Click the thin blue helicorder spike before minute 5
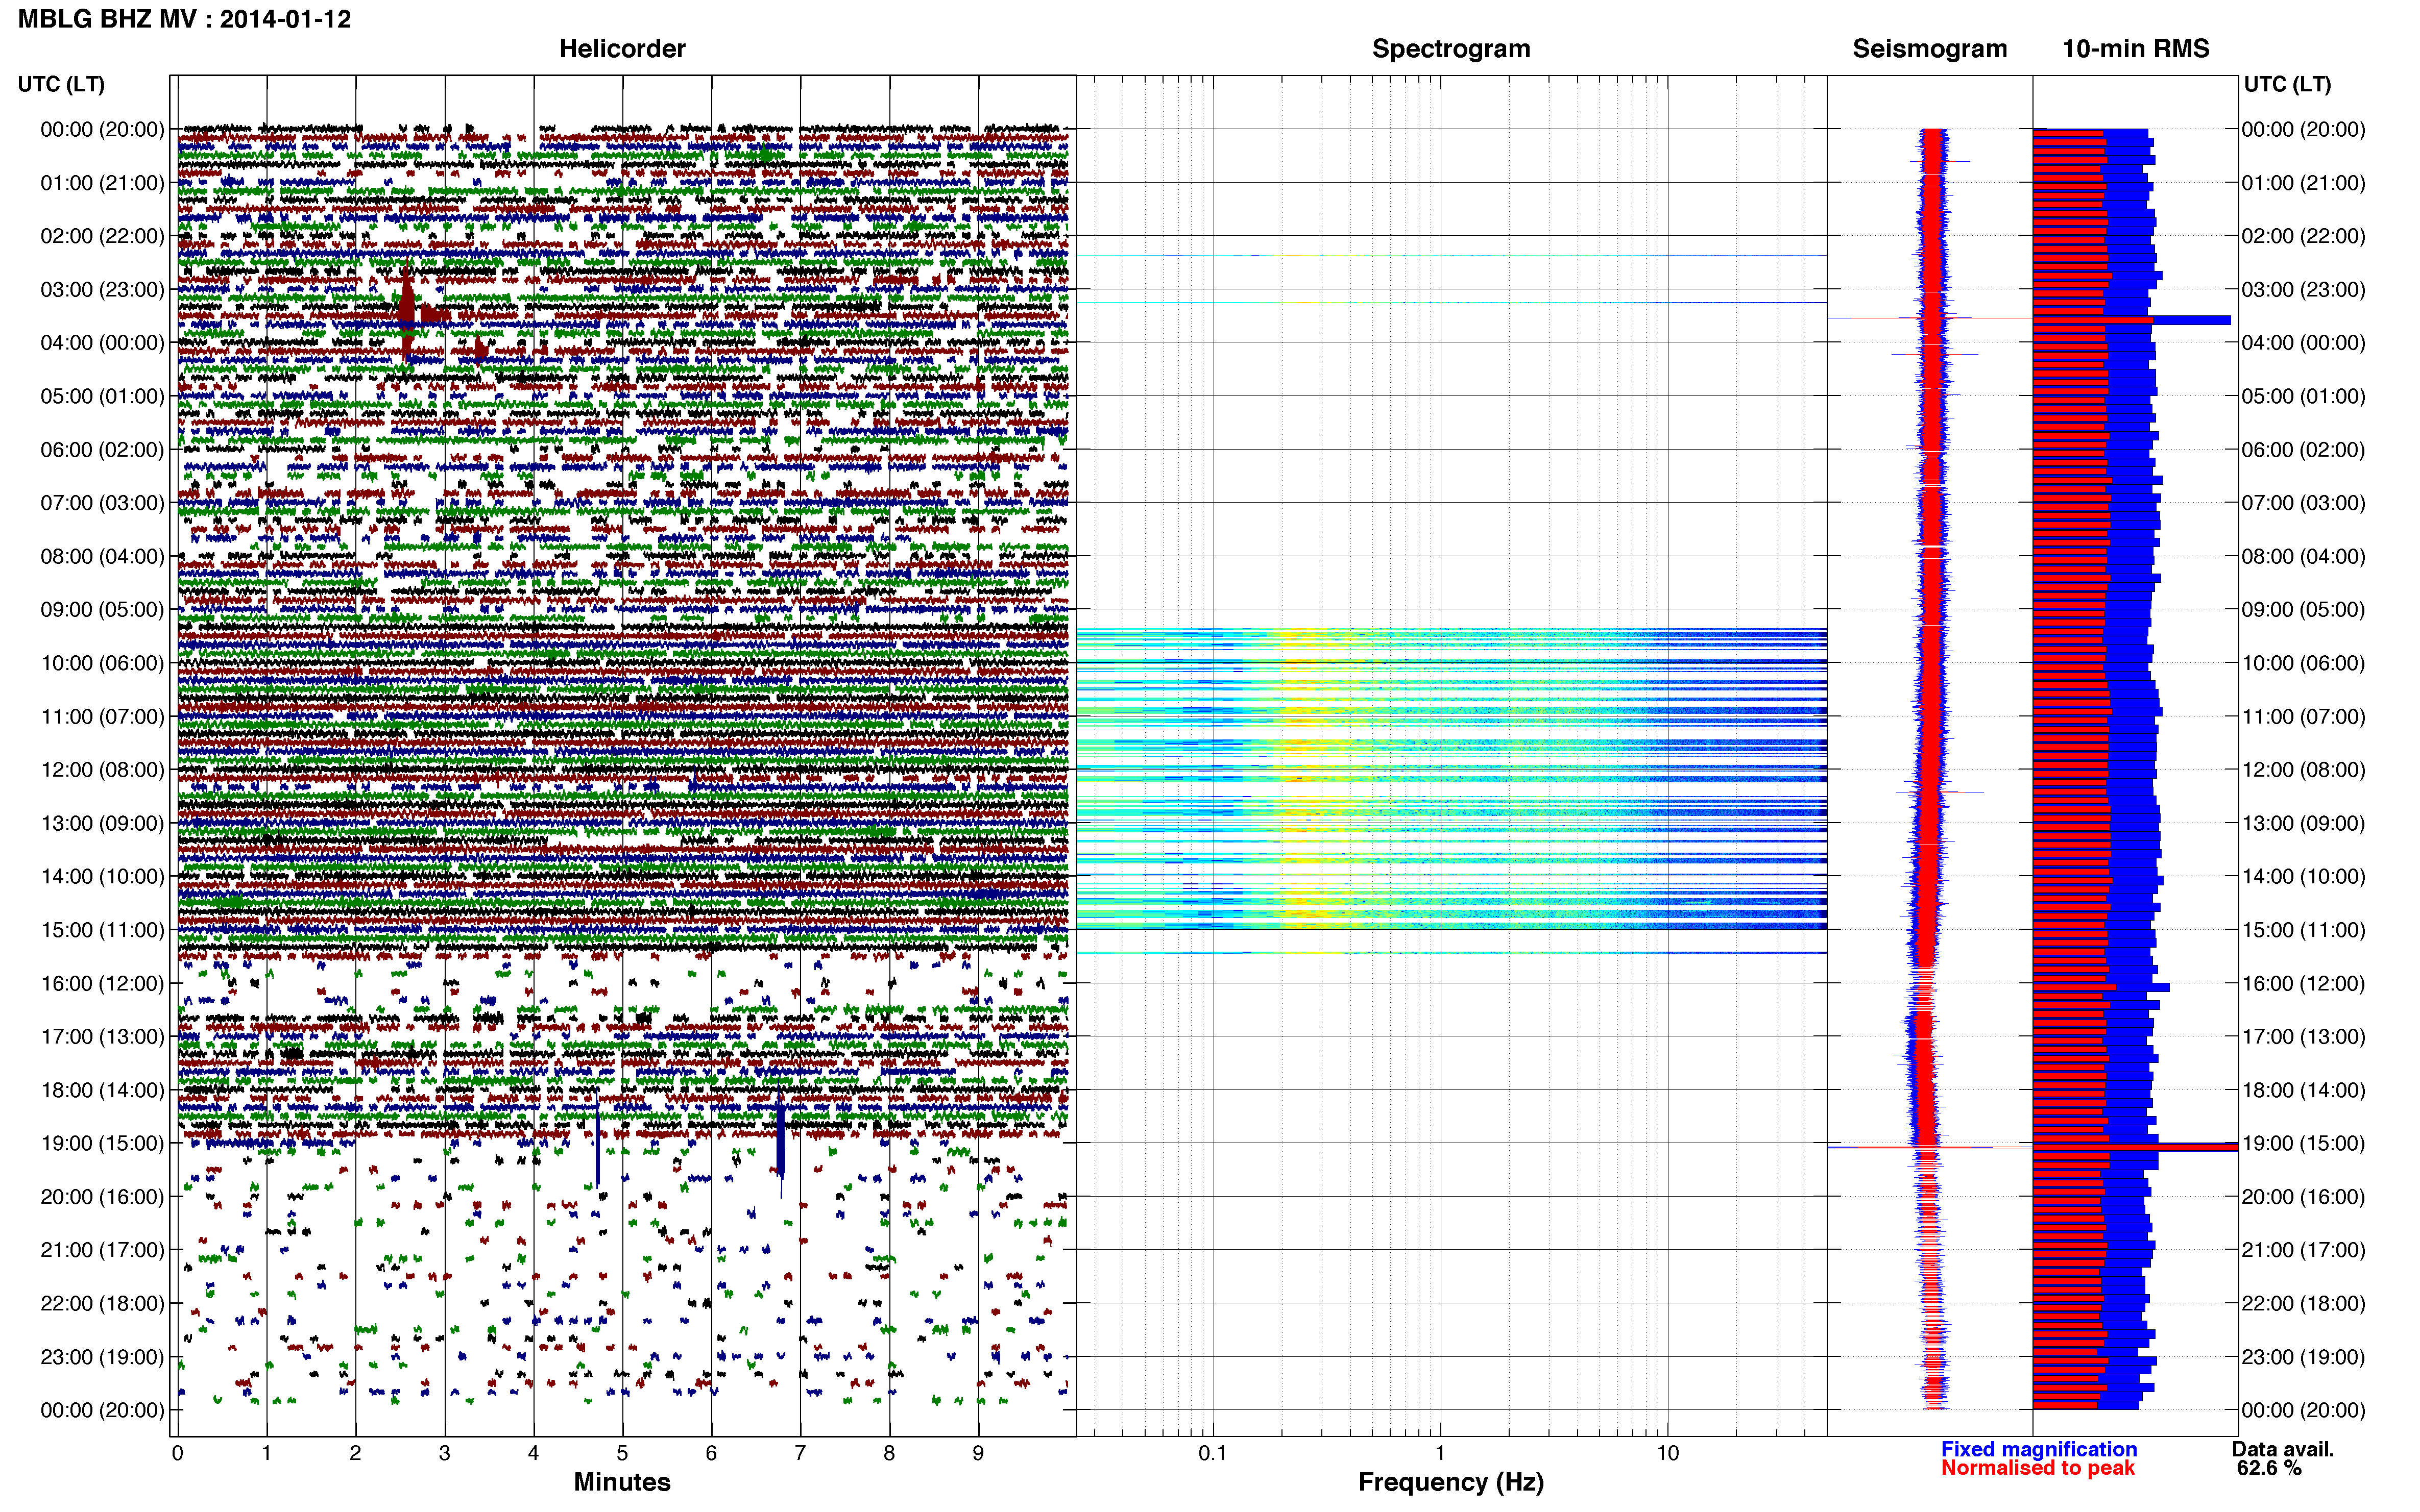The height and width of the screenshot is (1512, 2420). (x=597, y=1137)
